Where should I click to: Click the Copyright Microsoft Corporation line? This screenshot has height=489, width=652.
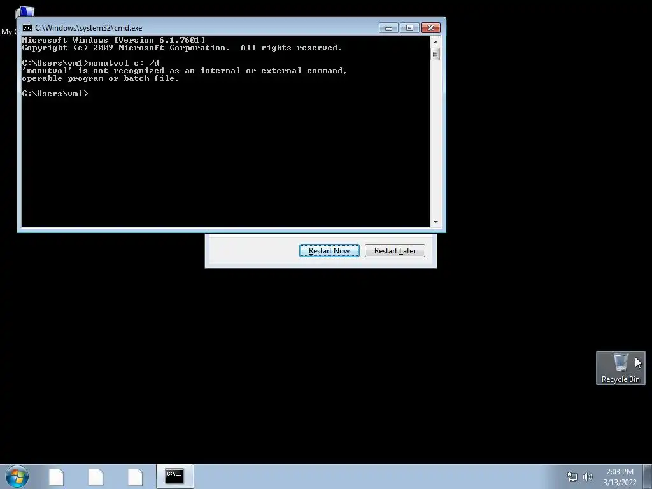182,48
